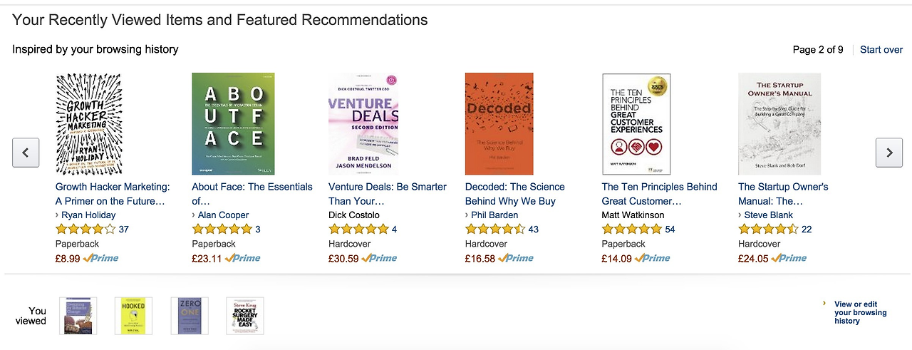Image resolution: width=912 pixels, height=350 pixels.
Task: Click the Venture Deals cover image
Action: (x=363, y=124)
